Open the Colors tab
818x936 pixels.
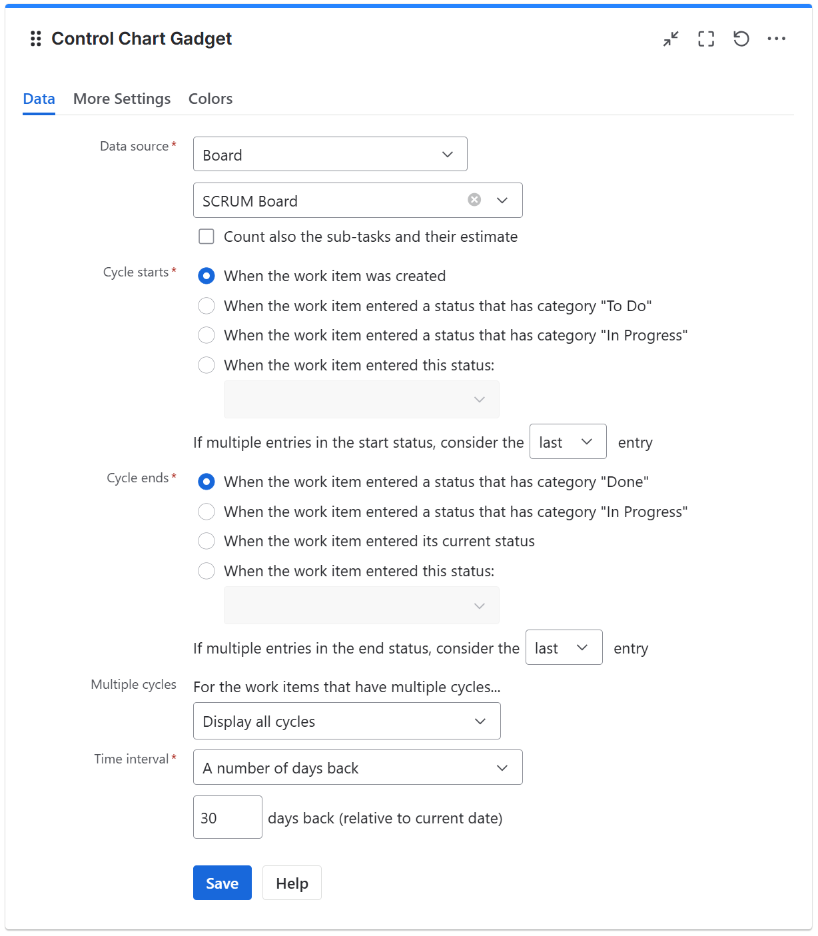click(210, 99)
